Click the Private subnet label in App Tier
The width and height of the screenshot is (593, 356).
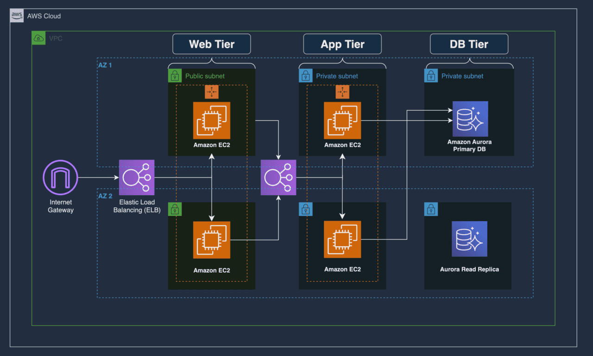coord(337,76)
